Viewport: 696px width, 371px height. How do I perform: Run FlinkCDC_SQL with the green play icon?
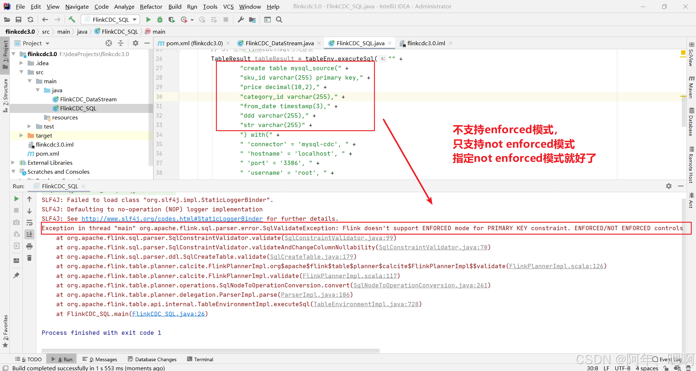(148, 20)
